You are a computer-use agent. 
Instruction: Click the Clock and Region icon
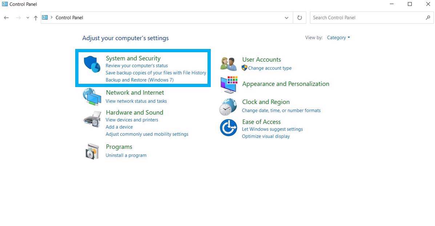pos(228,106)
